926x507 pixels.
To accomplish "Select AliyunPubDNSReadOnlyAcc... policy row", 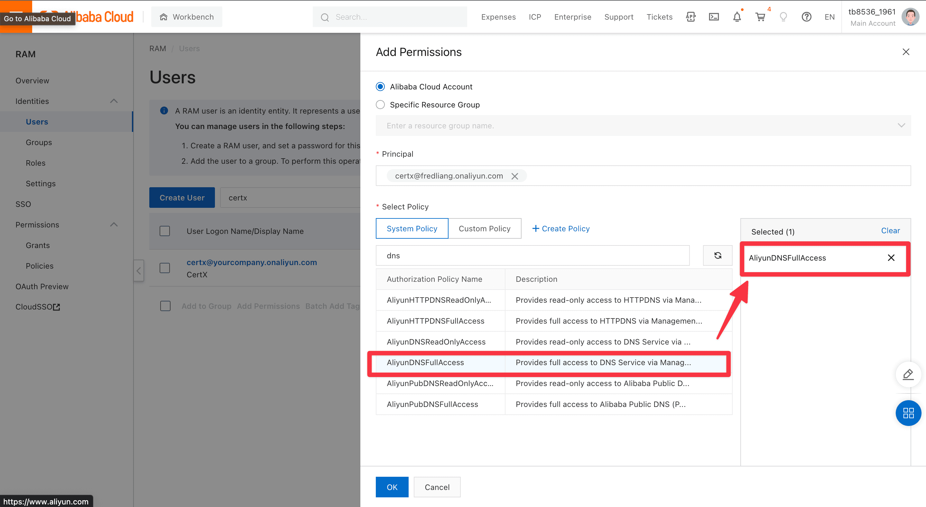I will pos(554,383).
